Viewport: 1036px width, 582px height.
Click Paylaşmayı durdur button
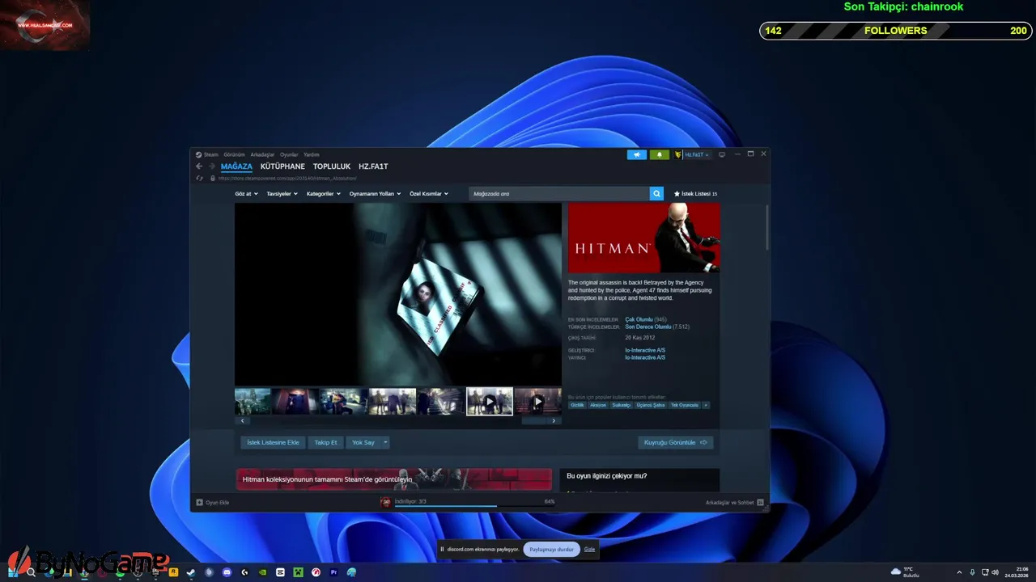[x=551, y=550]
